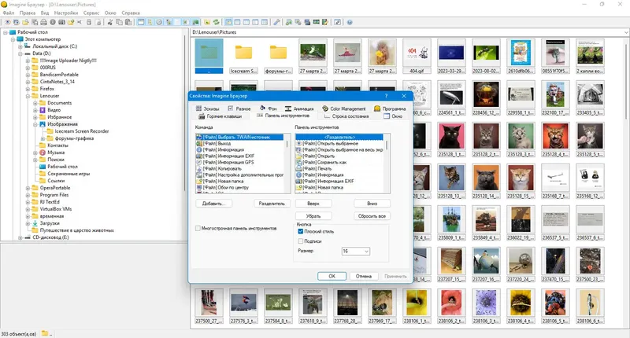Select Путешествие в царство животных folder
Image resolution: width=630 pixels, height=338 pixels.
pos(76,230)
